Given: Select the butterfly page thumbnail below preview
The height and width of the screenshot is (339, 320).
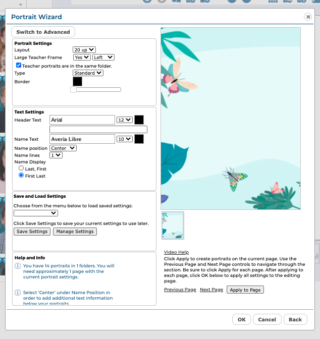Looking at the screenshot, I should point(173,225).
